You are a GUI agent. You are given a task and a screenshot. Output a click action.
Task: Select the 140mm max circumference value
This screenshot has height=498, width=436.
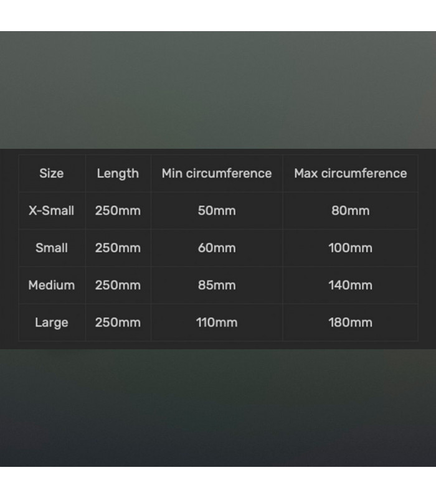350,285
